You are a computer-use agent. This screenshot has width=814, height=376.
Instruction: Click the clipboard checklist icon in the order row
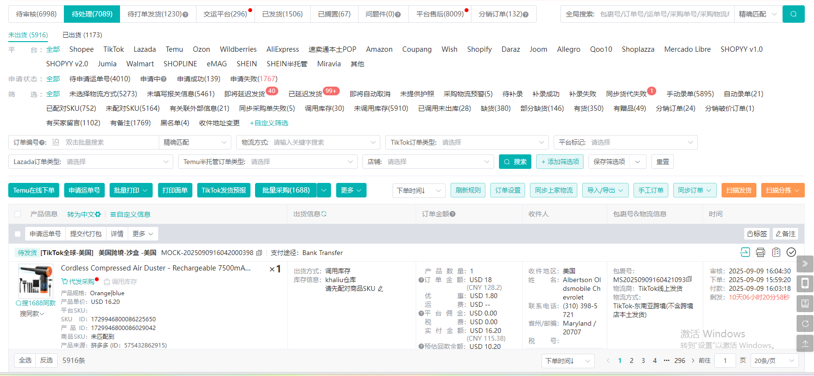point(776,252)
